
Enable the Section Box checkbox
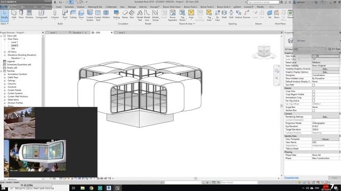tap(313, 111)
